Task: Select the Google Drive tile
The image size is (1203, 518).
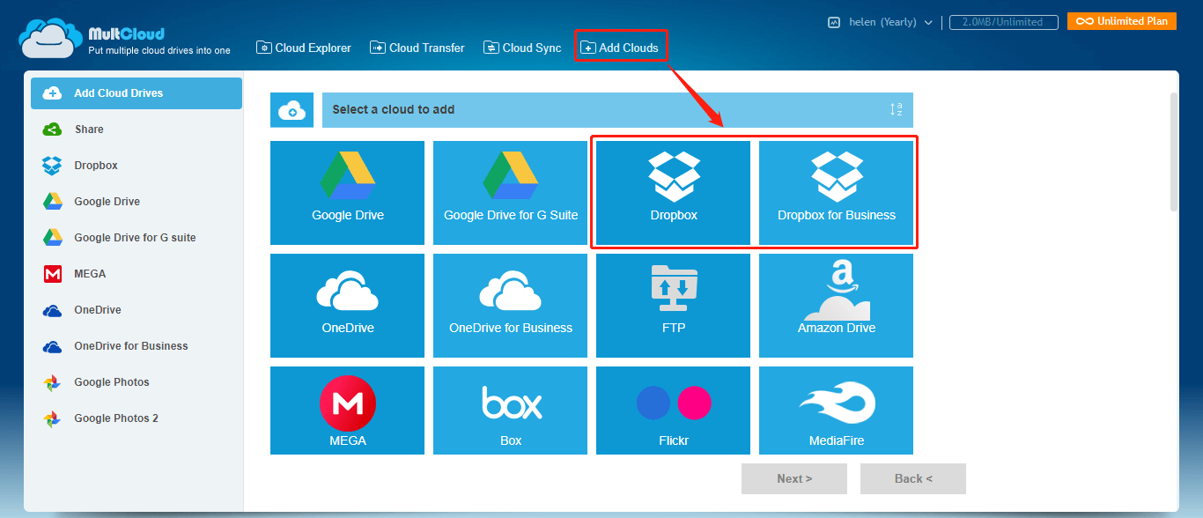Action: click(x=347, y=193)
